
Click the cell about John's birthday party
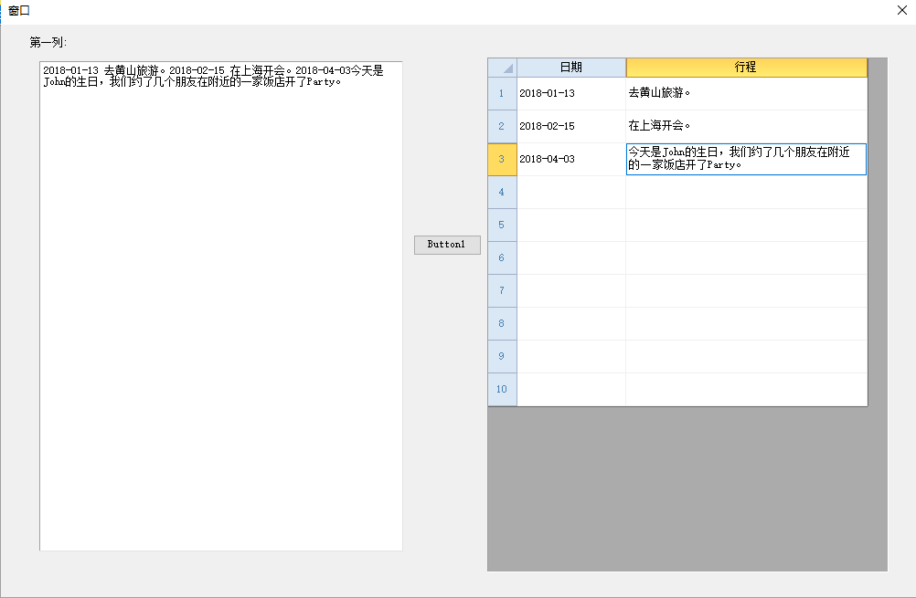pos(746,159)
